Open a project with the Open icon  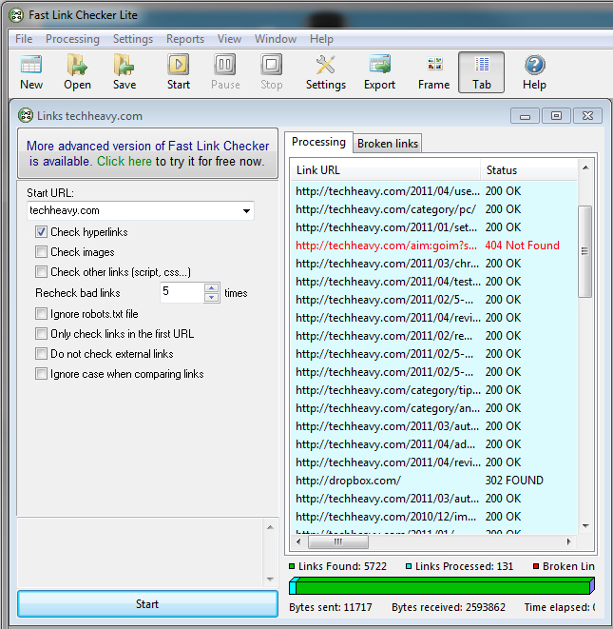77,72
